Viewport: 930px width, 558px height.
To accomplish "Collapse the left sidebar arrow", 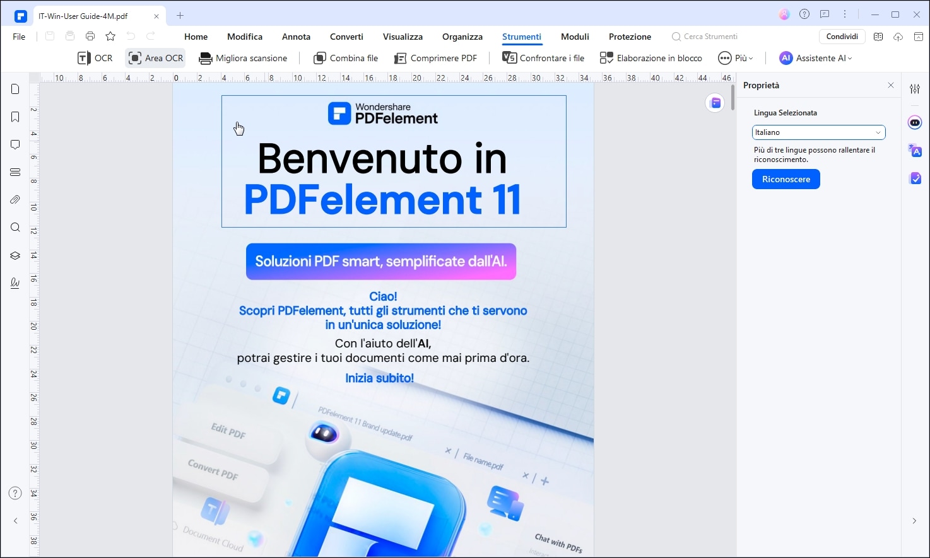I will click(15, 521).
